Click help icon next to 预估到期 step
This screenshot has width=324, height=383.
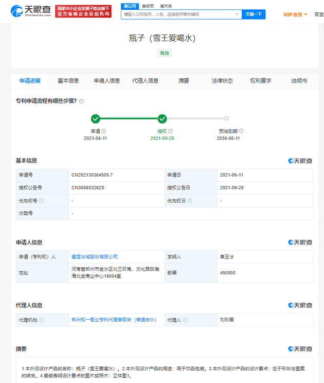[x=241, y=131]
